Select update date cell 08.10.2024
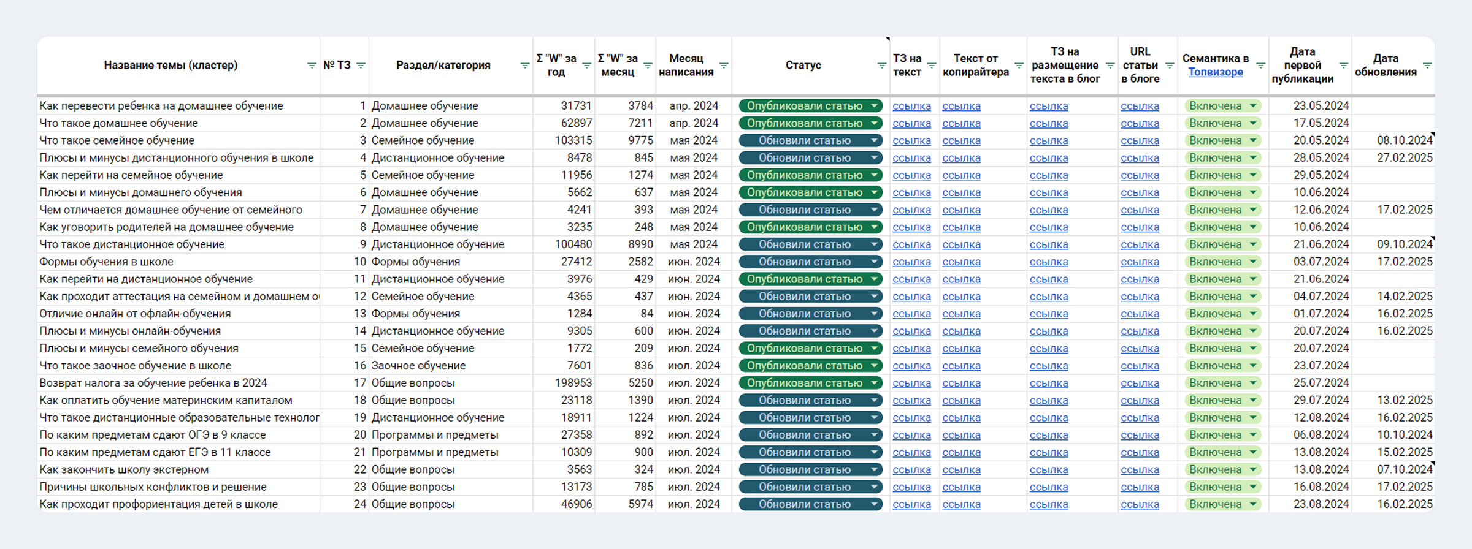 [x=1404, y=141]
